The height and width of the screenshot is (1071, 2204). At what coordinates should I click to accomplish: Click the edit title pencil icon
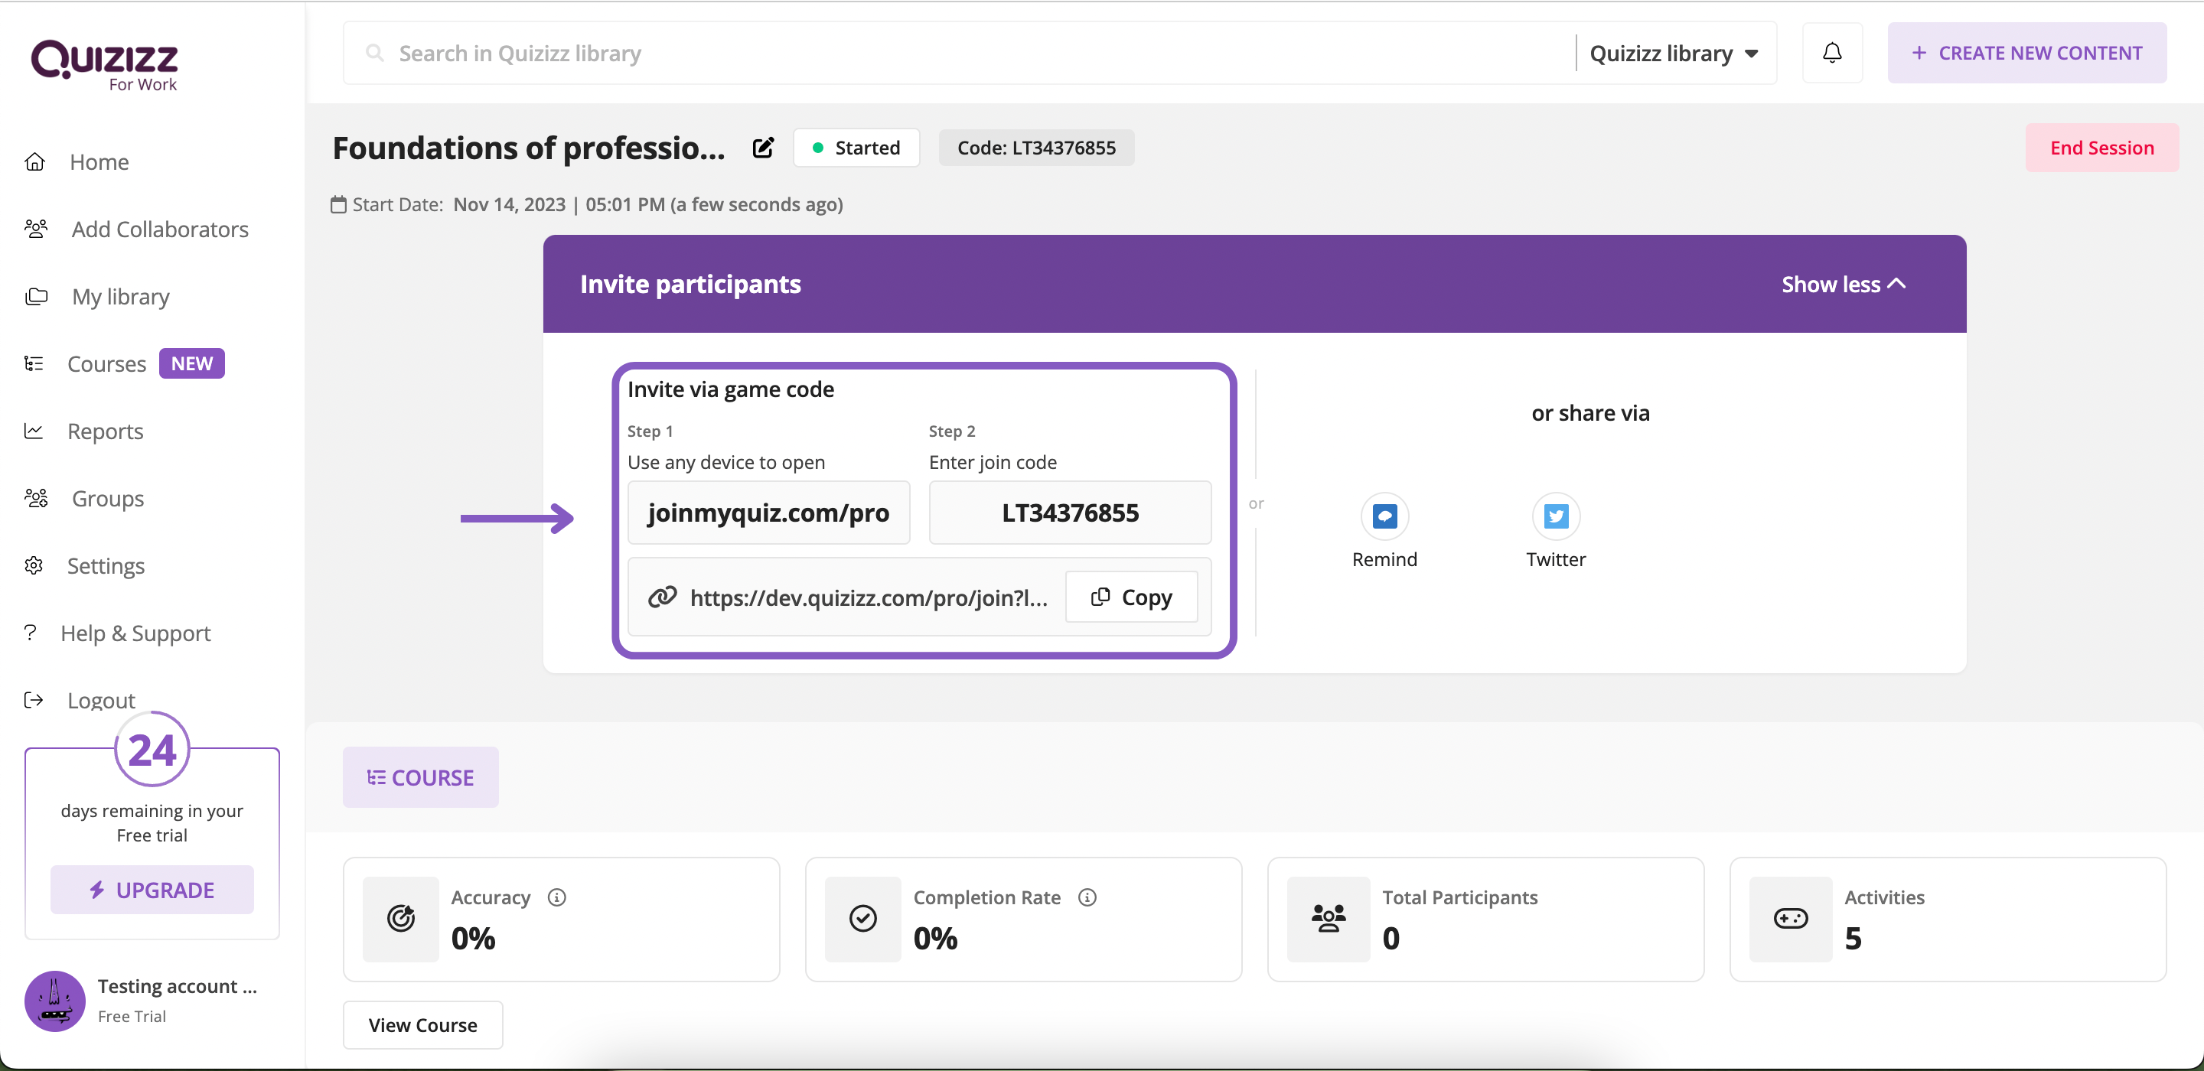763,148
